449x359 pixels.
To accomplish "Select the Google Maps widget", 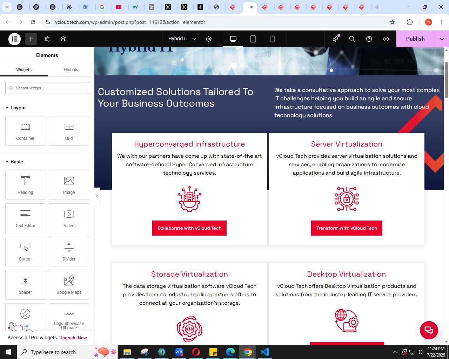I will [69, 285].
